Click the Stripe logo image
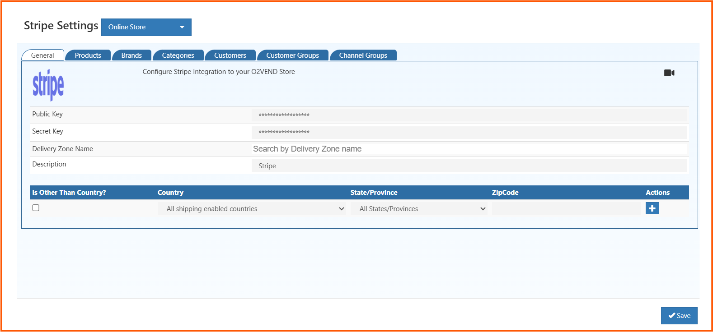The height and width of the screenshot is (332, 713). click(x=48, y=85)
